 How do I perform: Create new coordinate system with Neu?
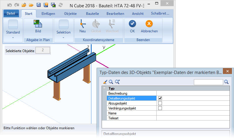pyautogui.click(x=83, y=24)
